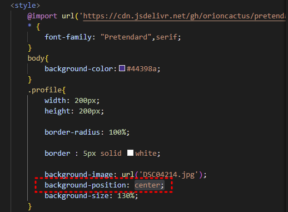288x212 pixels.
Task: Click the "Pretendard" font string
Action: tap(126, 37)
